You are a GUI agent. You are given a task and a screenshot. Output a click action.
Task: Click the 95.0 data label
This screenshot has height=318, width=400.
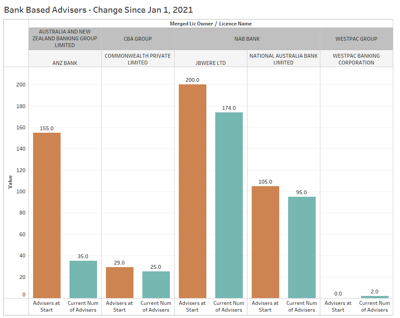point(302,192)
